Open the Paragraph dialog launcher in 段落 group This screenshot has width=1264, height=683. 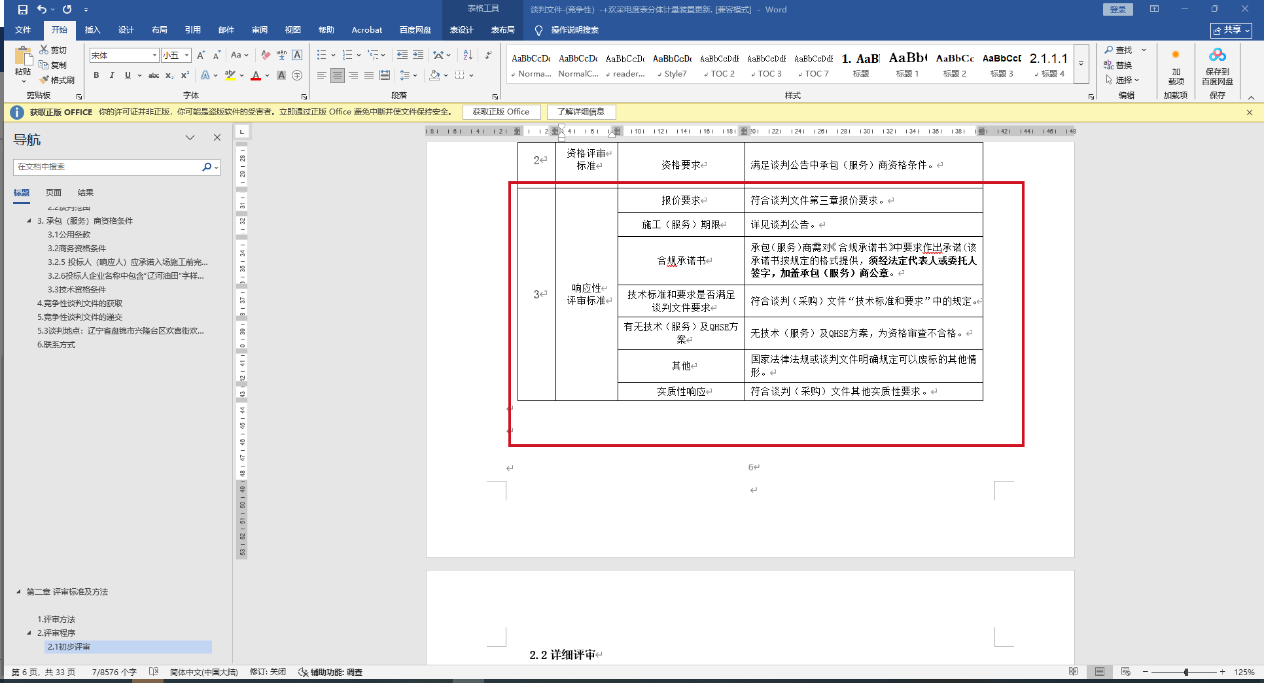click(495, 96)
